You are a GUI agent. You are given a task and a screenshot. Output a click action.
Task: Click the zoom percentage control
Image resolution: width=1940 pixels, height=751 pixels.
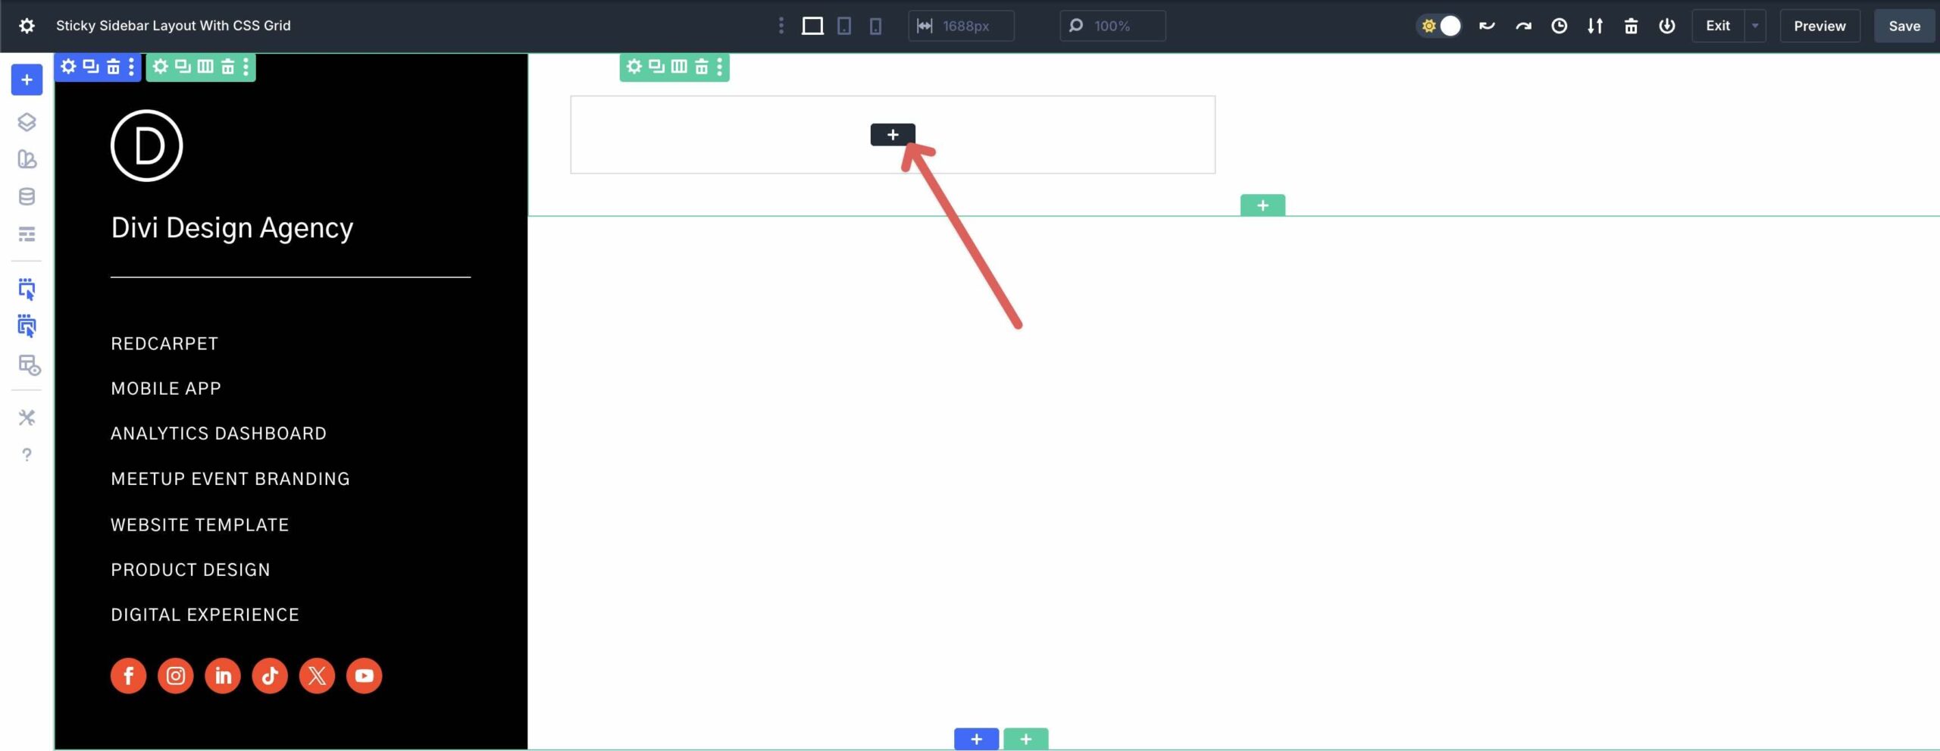click(x=1111, y=26)
